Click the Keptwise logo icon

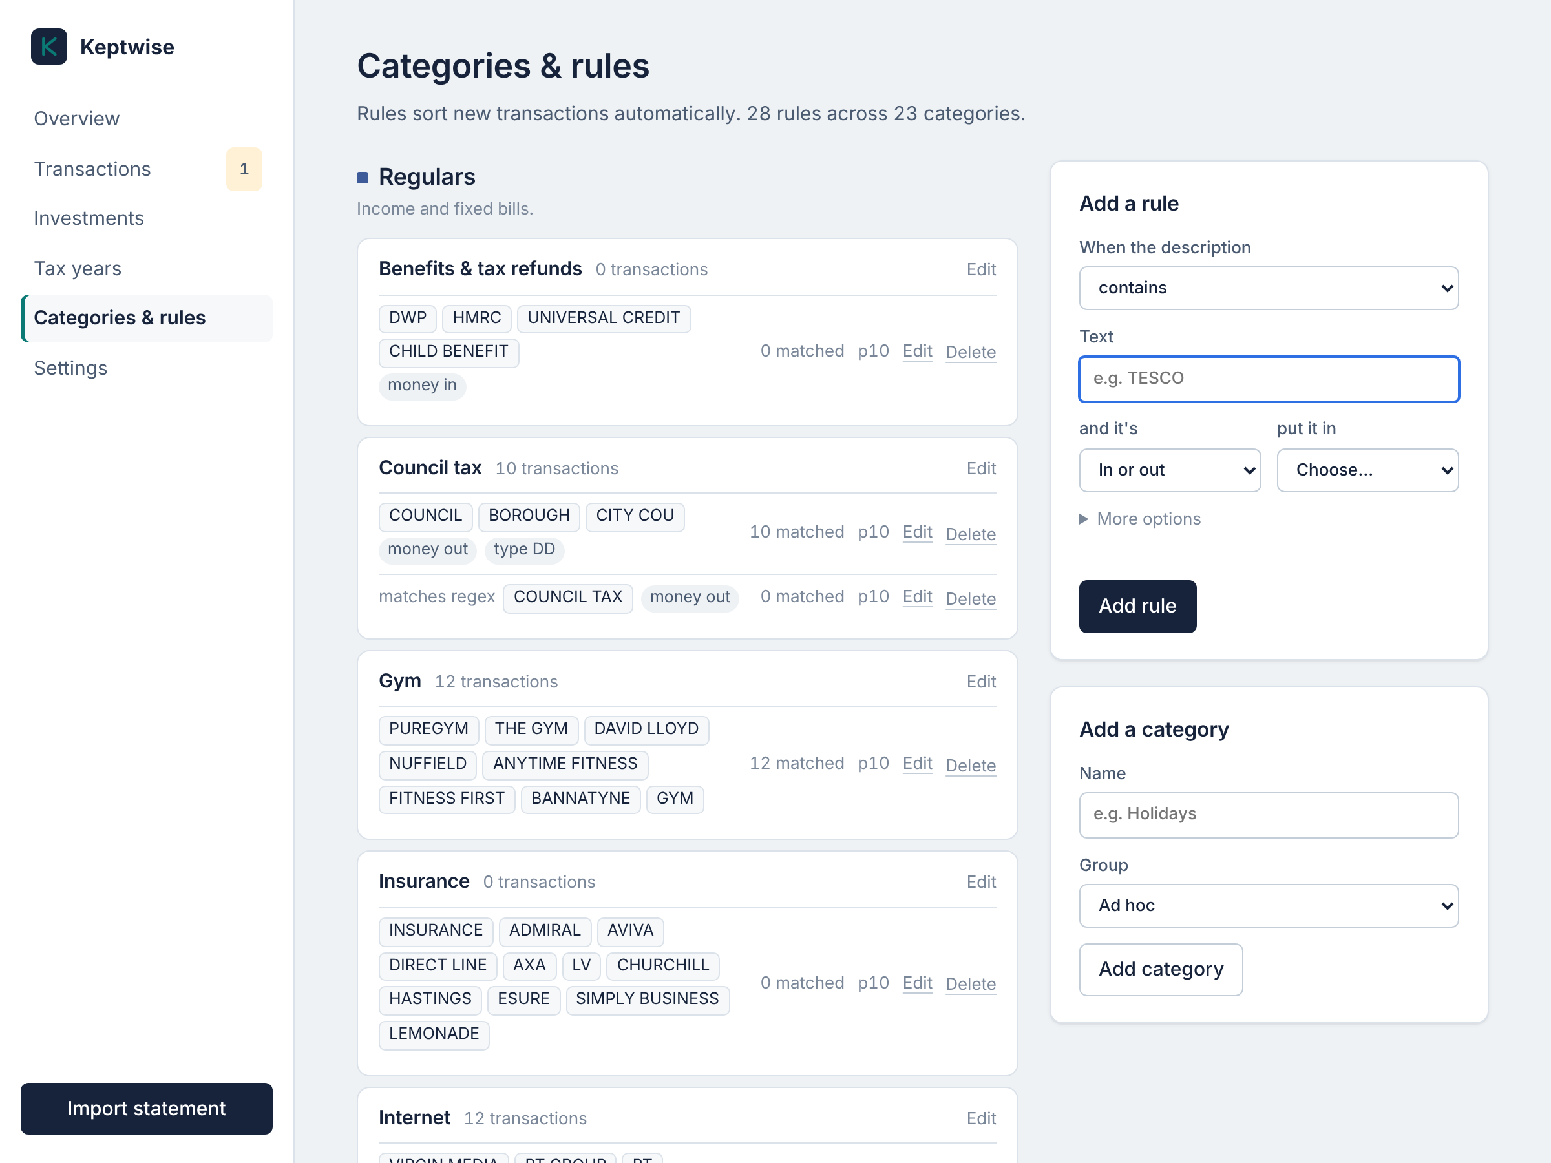pyautogui.click(x=49, y=47)
